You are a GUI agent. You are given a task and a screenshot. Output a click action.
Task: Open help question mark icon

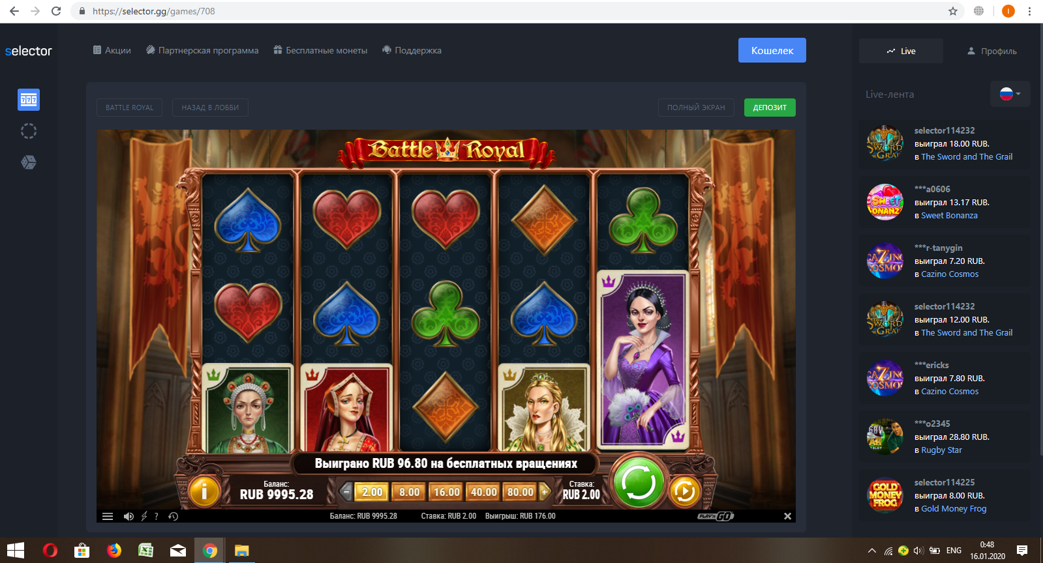tap(157, 516)
